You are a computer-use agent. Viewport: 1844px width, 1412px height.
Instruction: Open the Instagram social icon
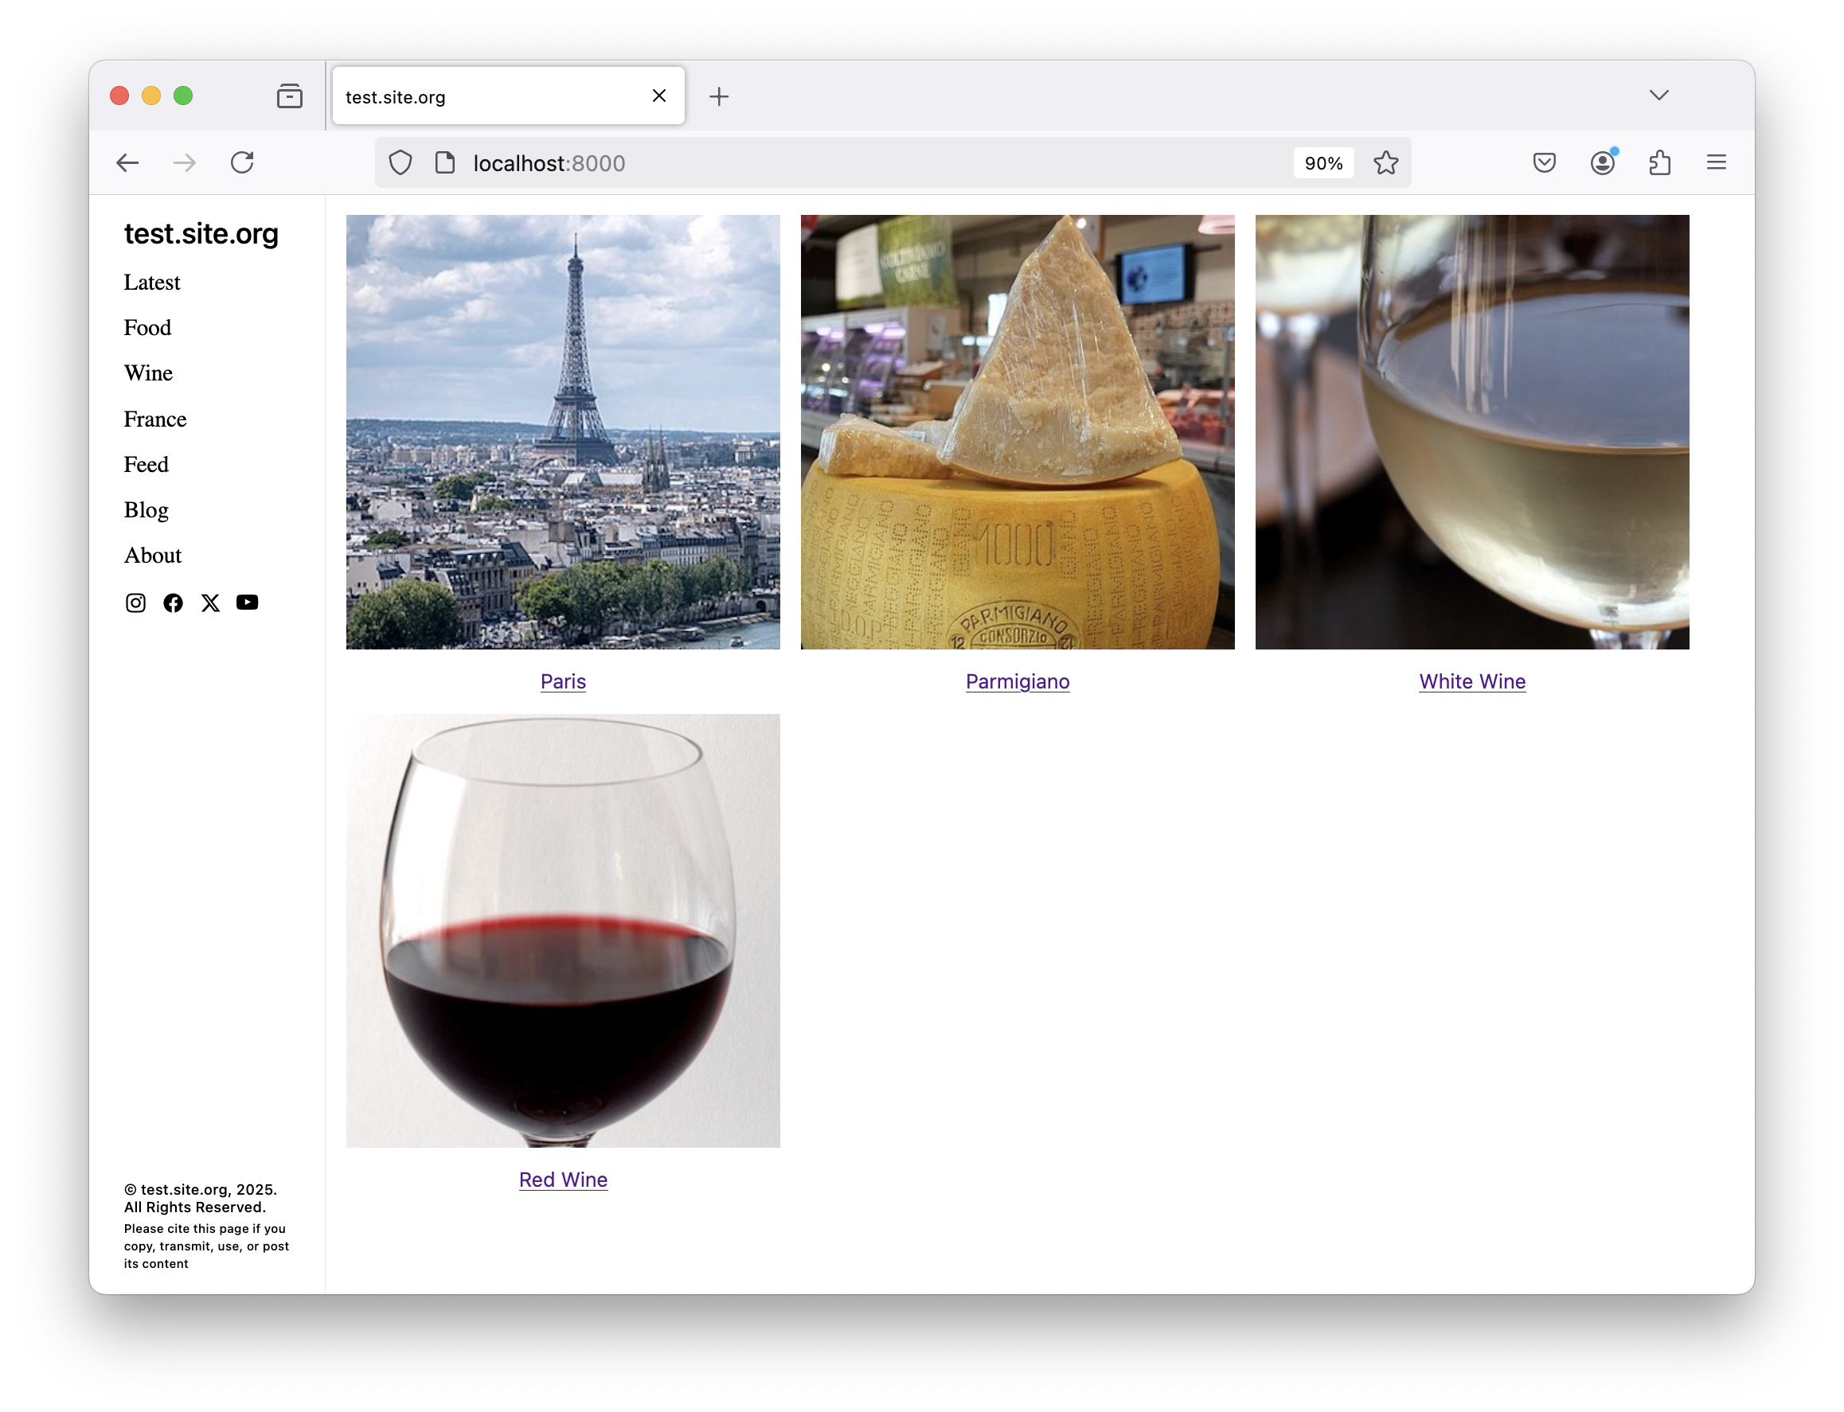(135, 603)
